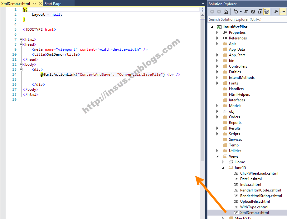The height and width of the screenshot is (219, 287).
Task: Toggle pin on the XmlDemo.cshtml tab
Action: click(x=34, y=4)
